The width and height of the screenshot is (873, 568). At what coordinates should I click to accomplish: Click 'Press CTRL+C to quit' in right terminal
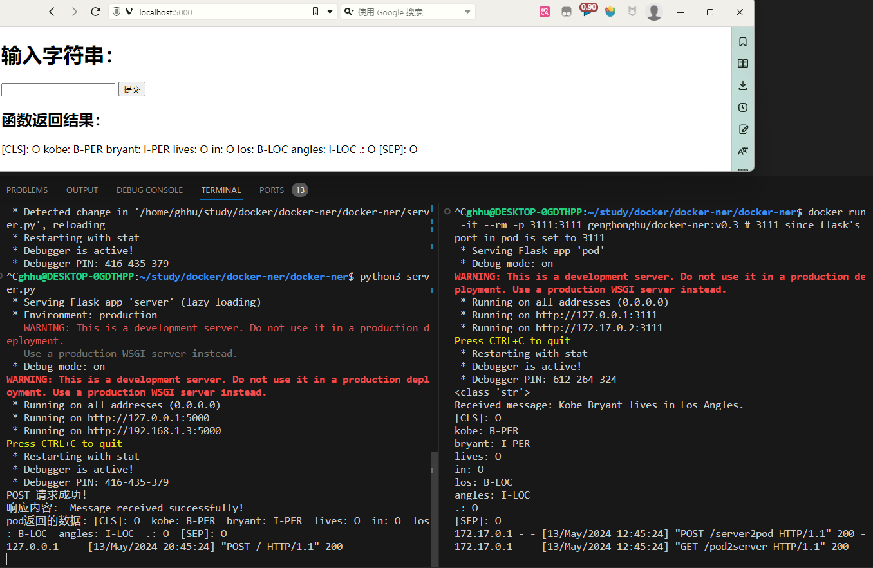pos(512,340)
